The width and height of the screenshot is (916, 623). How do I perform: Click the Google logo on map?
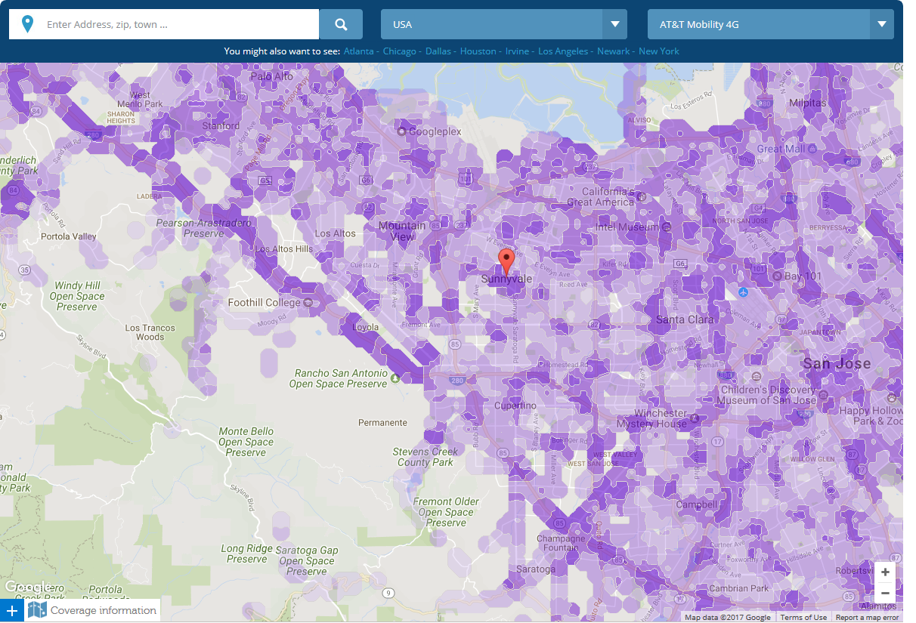click(28, 587)
